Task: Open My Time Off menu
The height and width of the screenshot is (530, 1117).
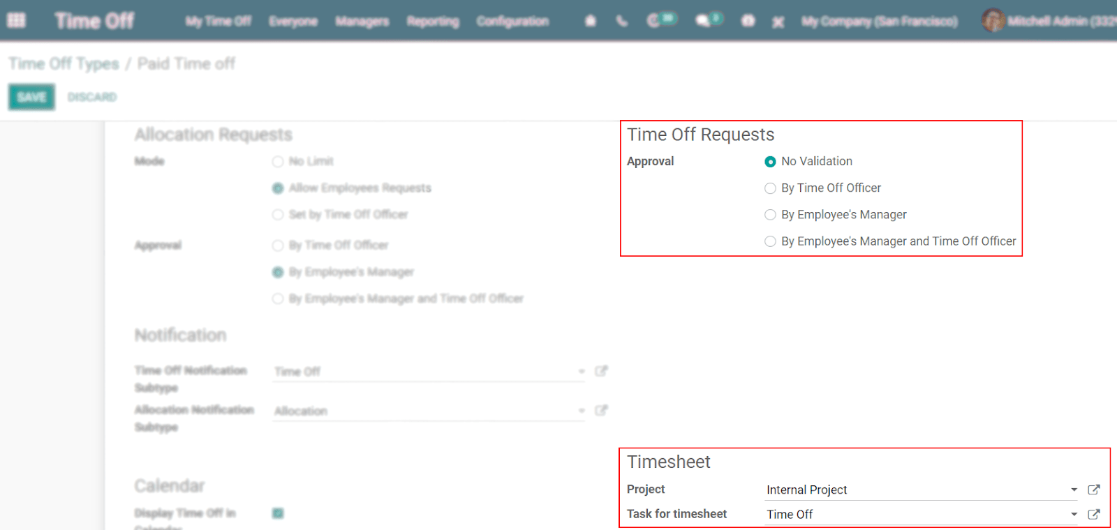Action: point(219,21)
